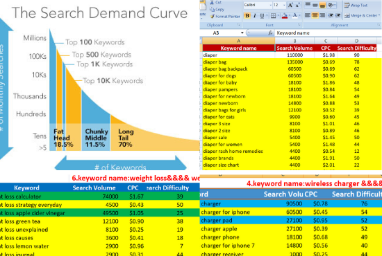Toggle Bold formatting off
The height and width of the screenshot is (256, 382).
247,16
